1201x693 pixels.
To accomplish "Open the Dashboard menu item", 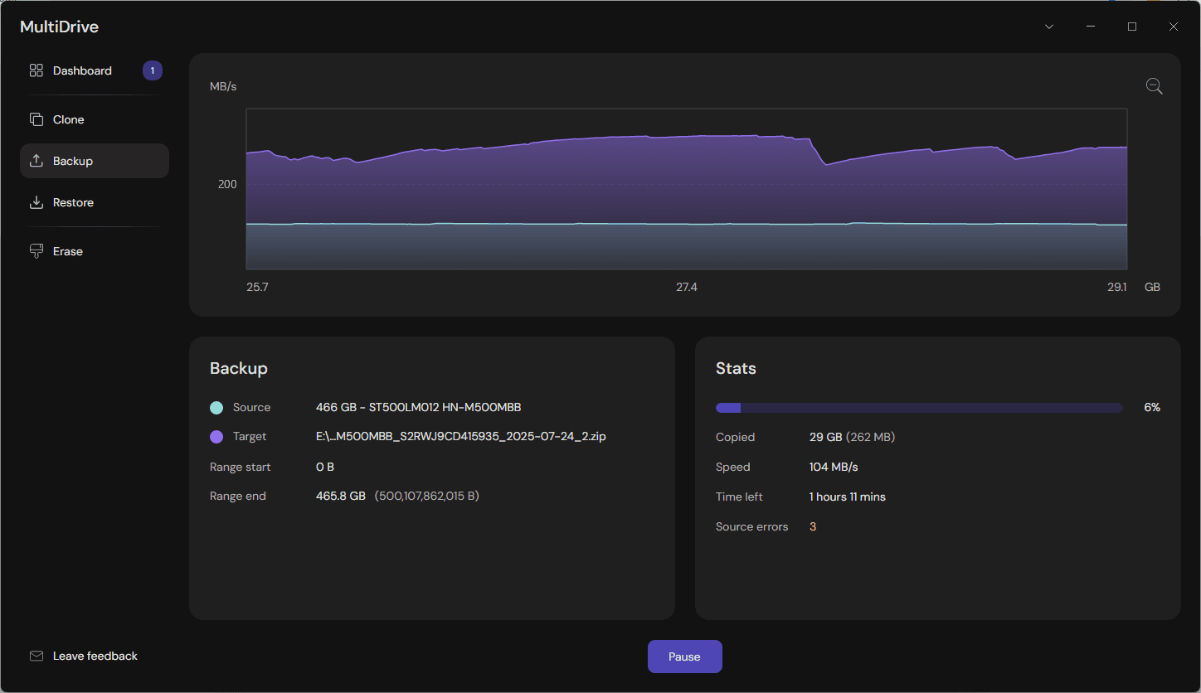I will tap(82, 70).
